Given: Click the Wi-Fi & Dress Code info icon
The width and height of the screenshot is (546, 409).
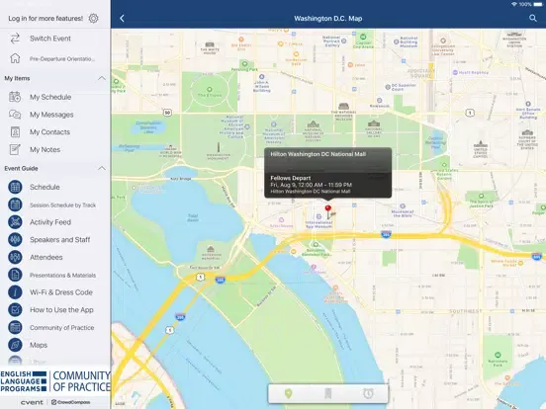Looking at the screenshot, I should (15, 292).
